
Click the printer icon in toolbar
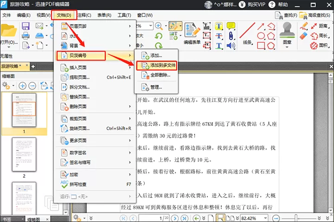coord(26,36)
